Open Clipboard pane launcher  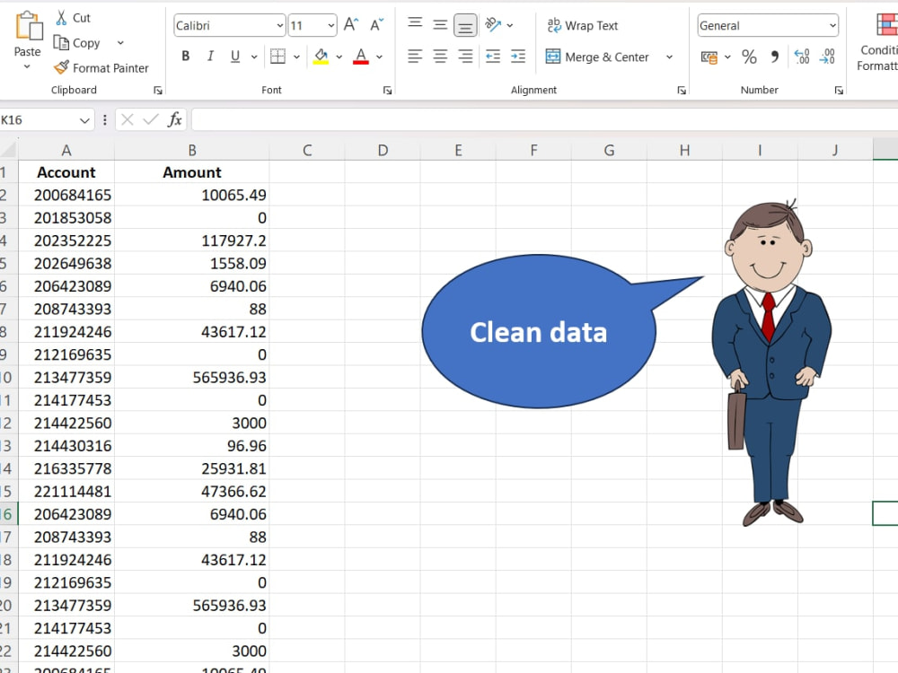[158, 91]
